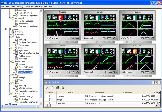Maximize the To Do List panel
Screen dimensions: 162x112
[156, 82]
